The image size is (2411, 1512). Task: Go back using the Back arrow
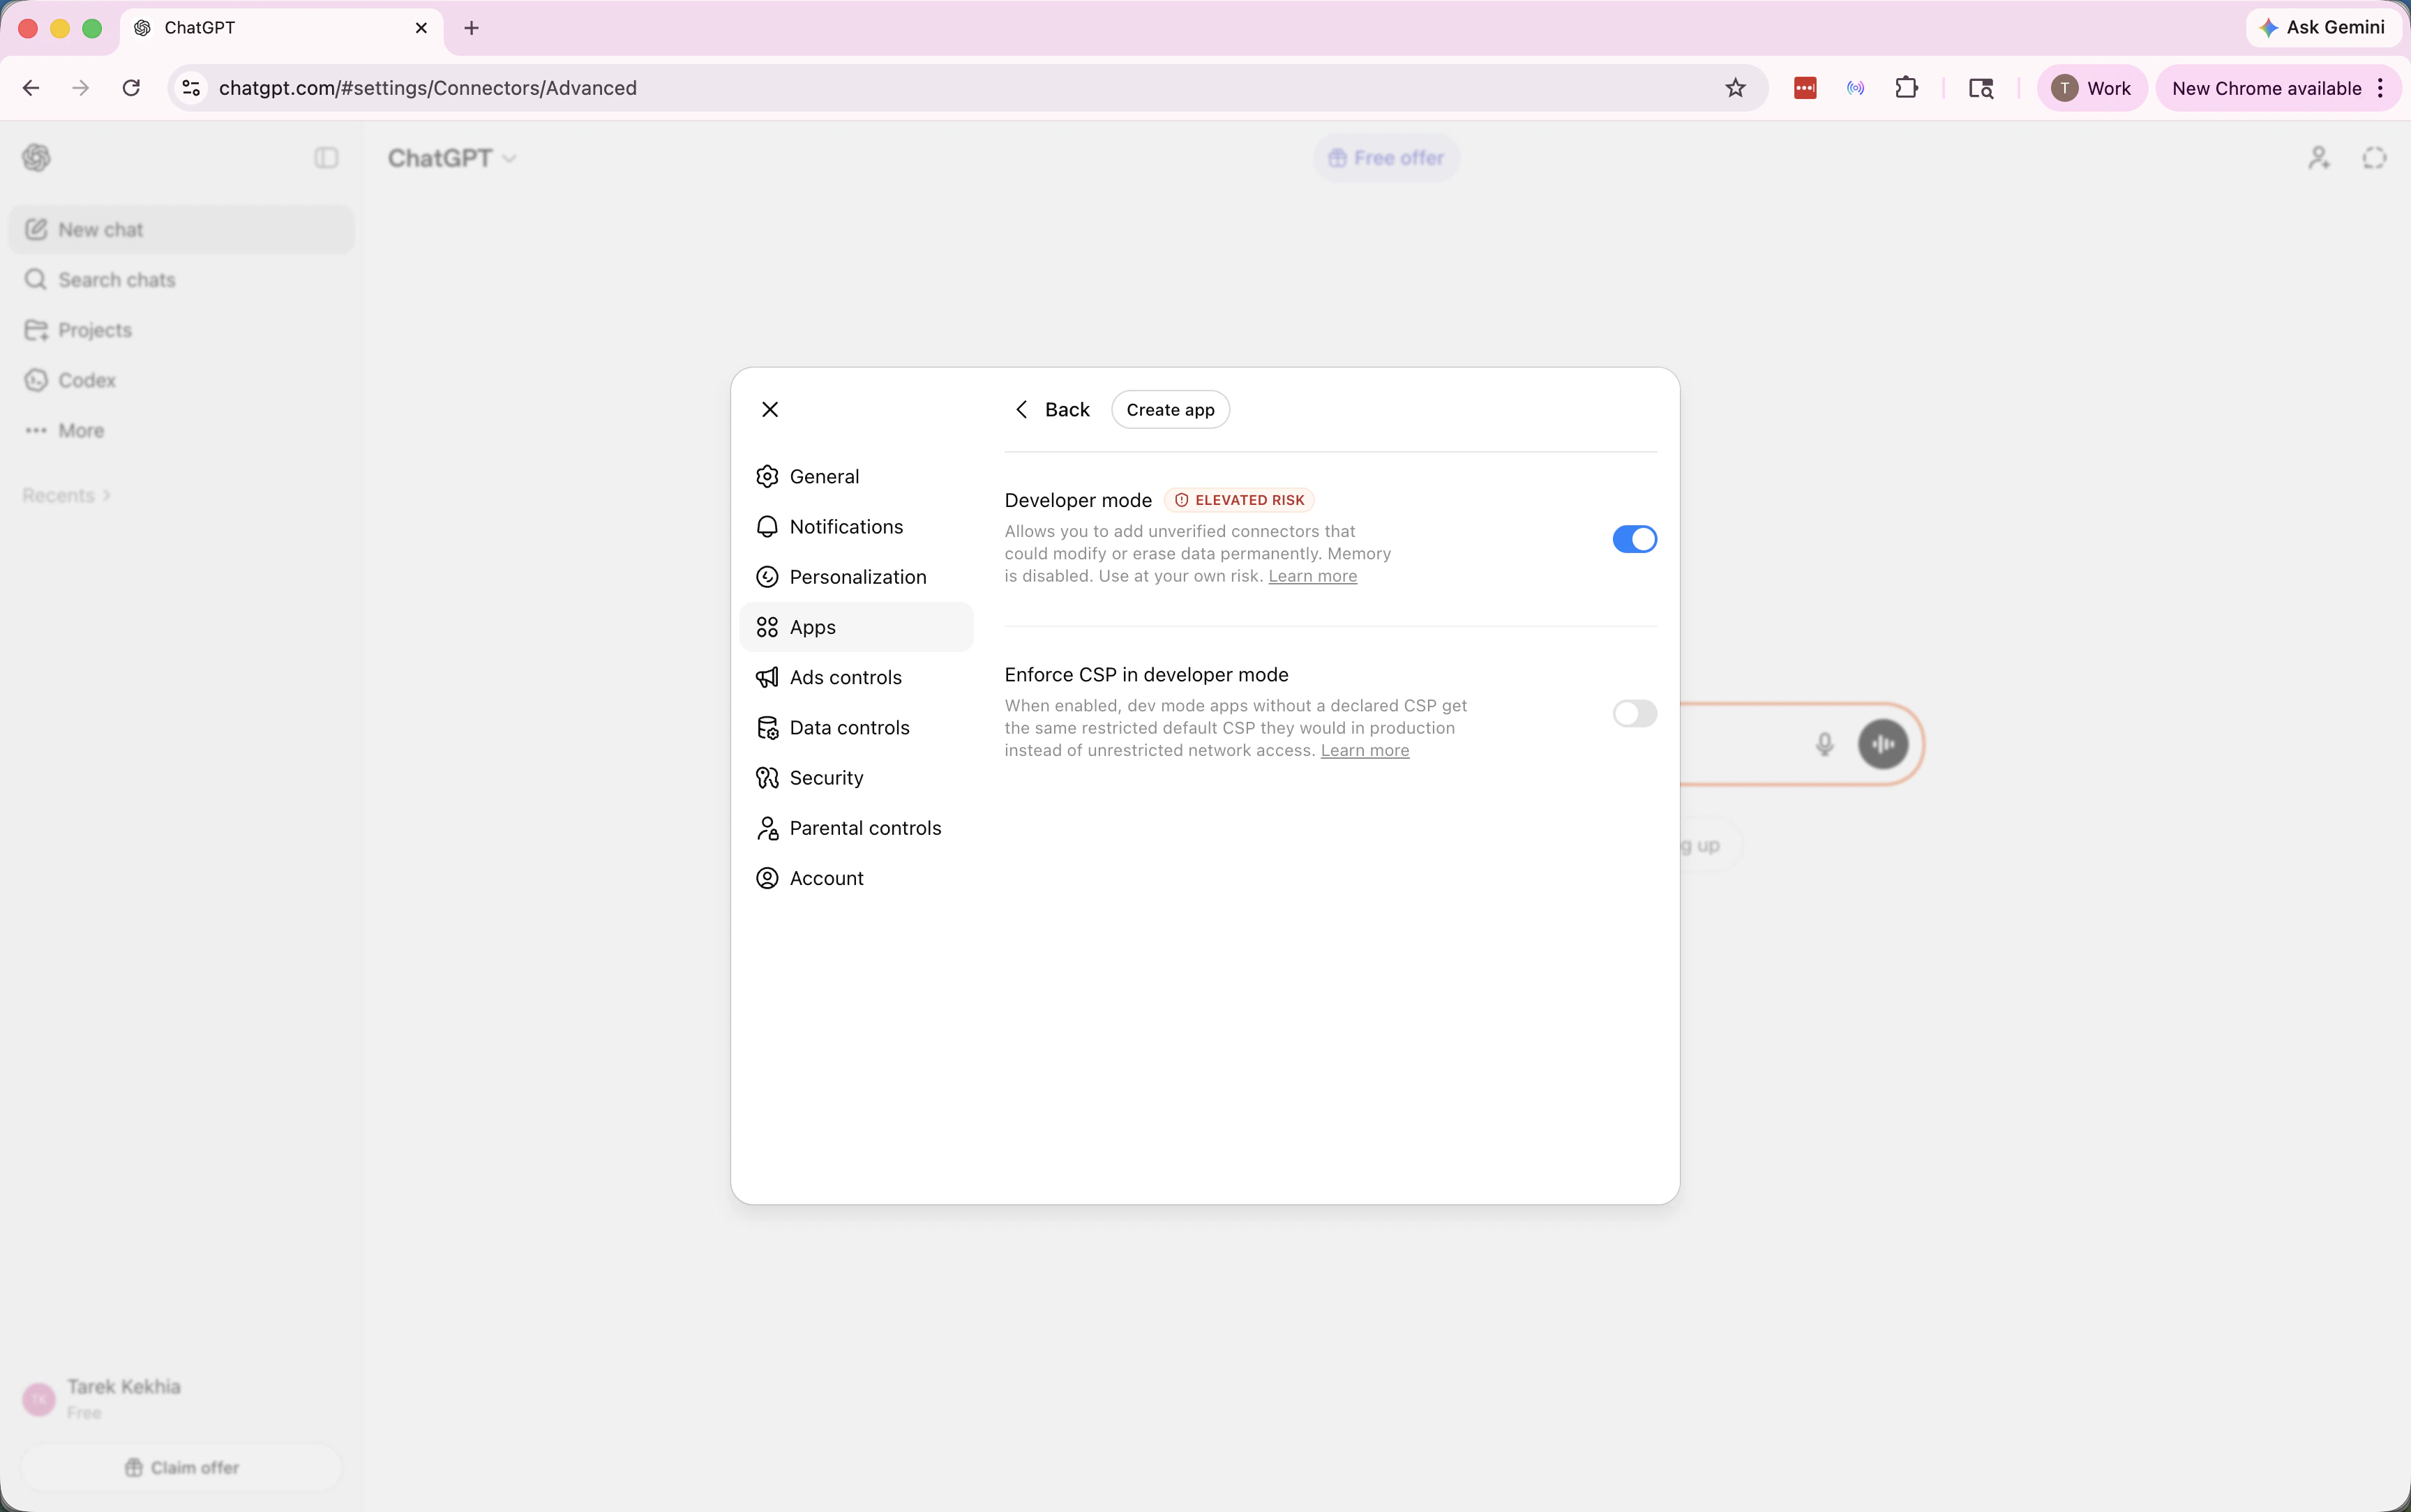[1052, 409]
